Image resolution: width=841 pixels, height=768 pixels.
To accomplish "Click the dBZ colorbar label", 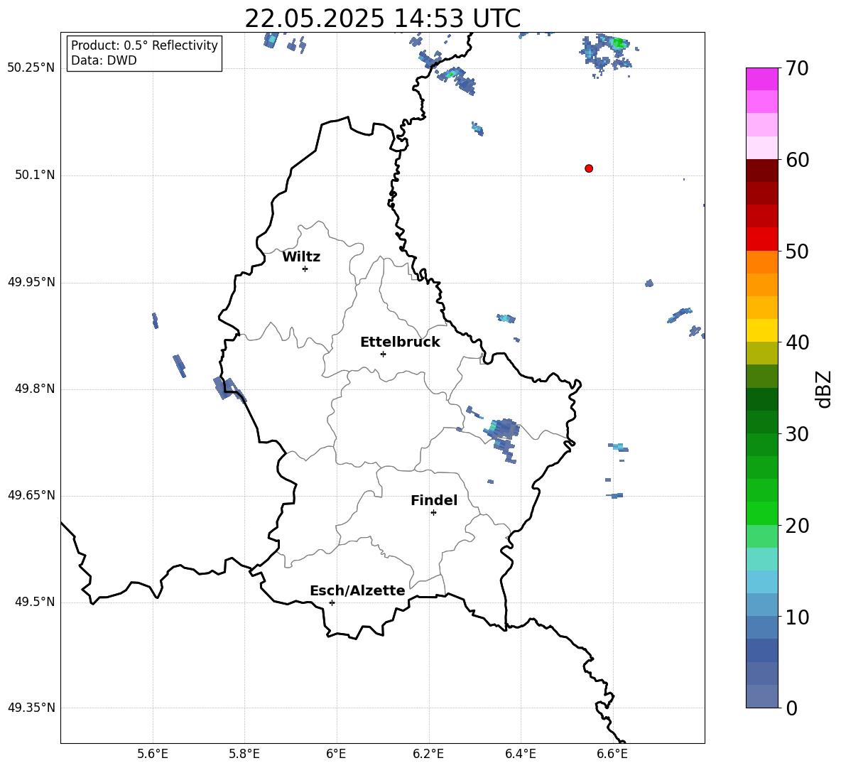I will 825,389.
